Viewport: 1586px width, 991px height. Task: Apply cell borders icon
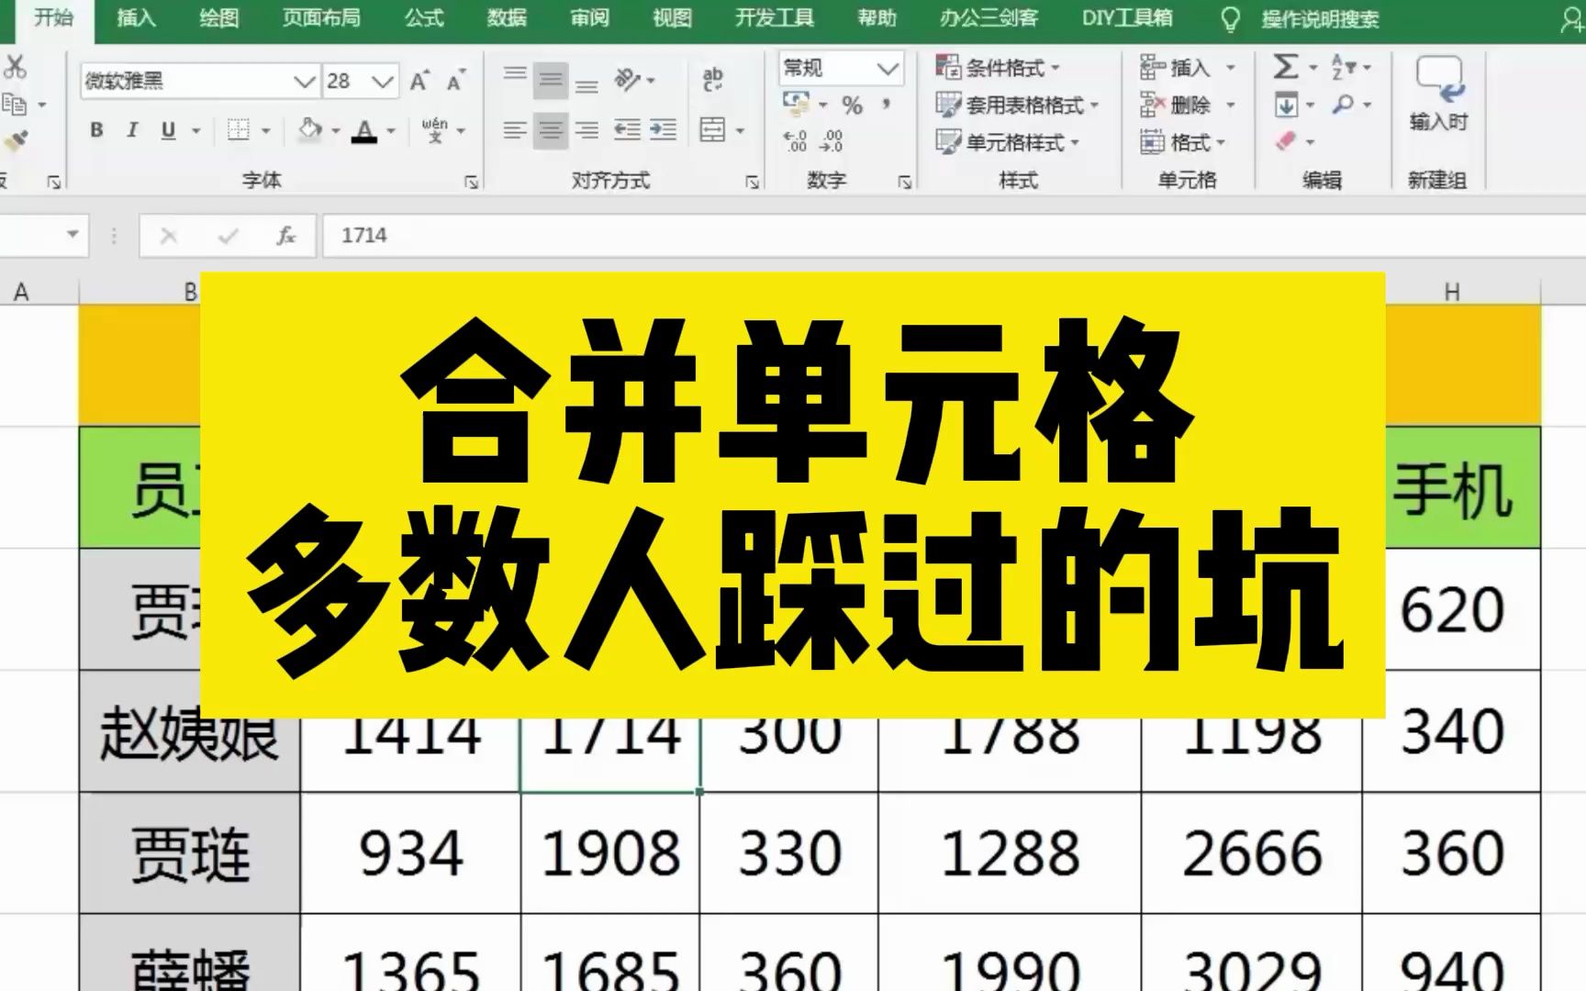click(239, 130)
